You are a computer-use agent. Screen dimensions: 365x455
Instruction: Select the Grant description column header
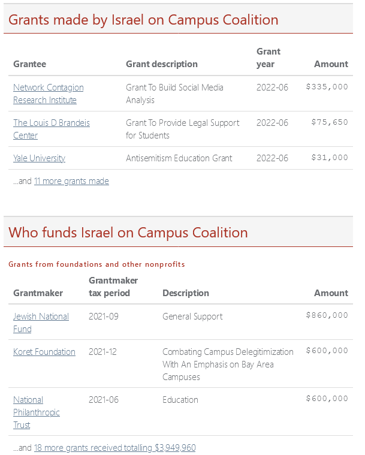(162, 64)
